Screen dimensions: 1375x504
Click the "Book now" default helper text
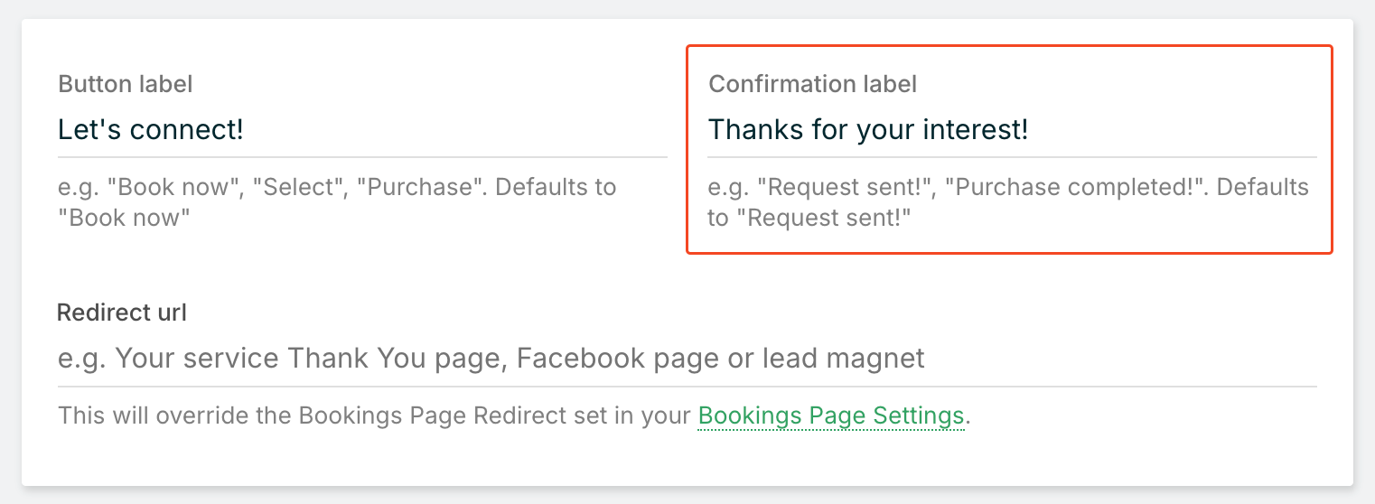pos(125,217)
